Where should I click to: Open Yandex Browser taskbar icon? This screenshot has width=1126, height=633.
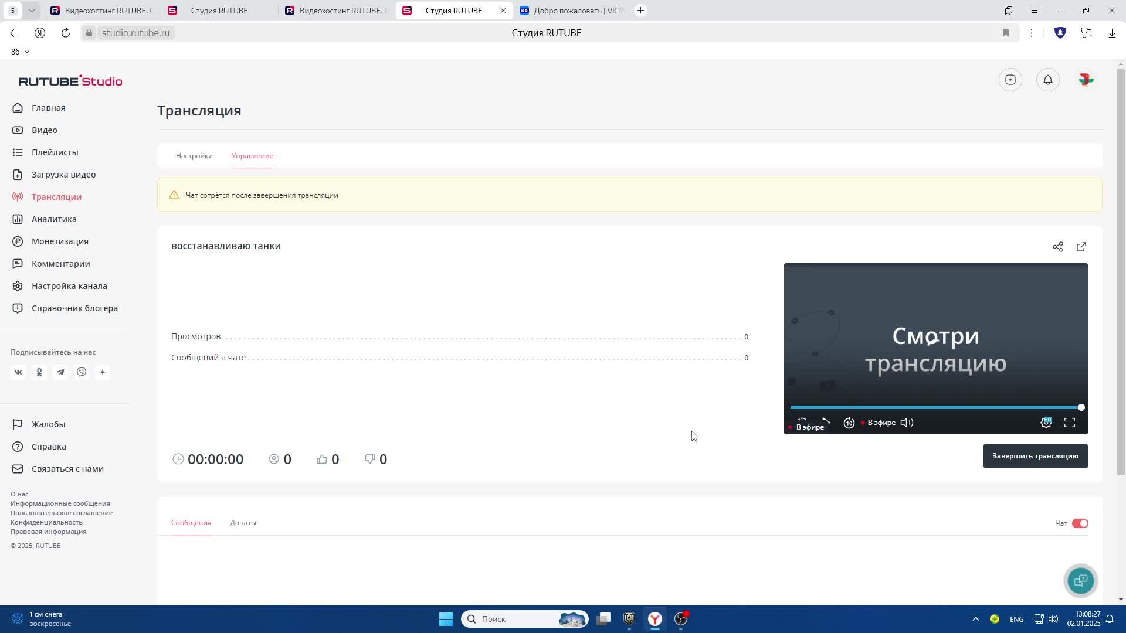click(x=655, y=619)
